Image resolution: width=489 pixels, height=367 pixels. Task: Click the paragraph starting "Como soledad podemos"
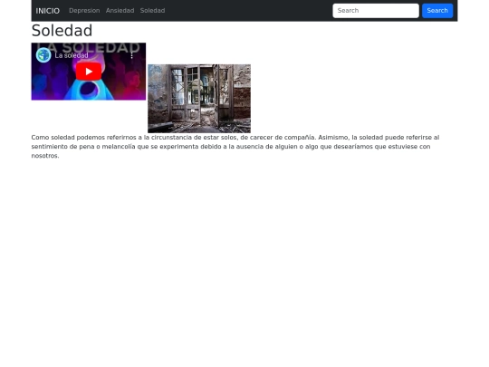click(235, 147)
